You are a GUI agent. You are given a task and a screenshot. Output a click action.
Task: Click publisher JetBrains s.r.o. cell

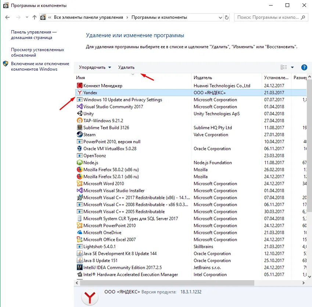207,267
